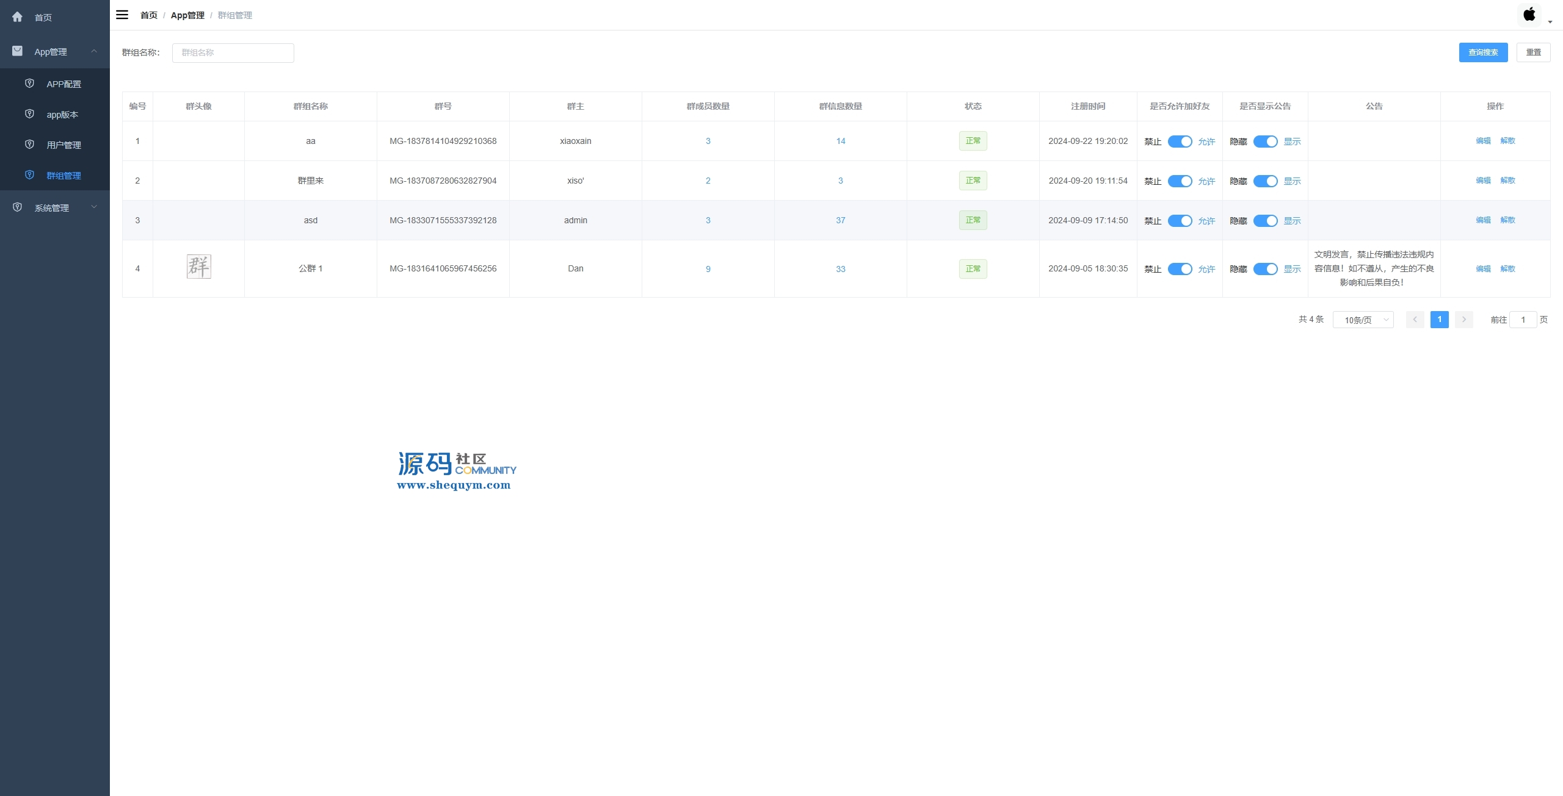Click the shield icon beside 系统管理
Image resolution: width=1563 pixels, height=796 pixels.
click(17, 207)
